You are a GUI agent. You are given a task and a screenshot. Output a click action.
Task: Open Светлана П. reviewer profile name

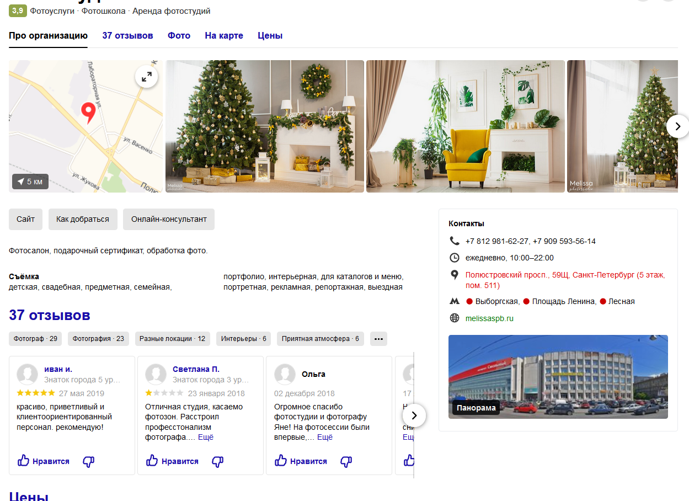[x=196, y=369]
